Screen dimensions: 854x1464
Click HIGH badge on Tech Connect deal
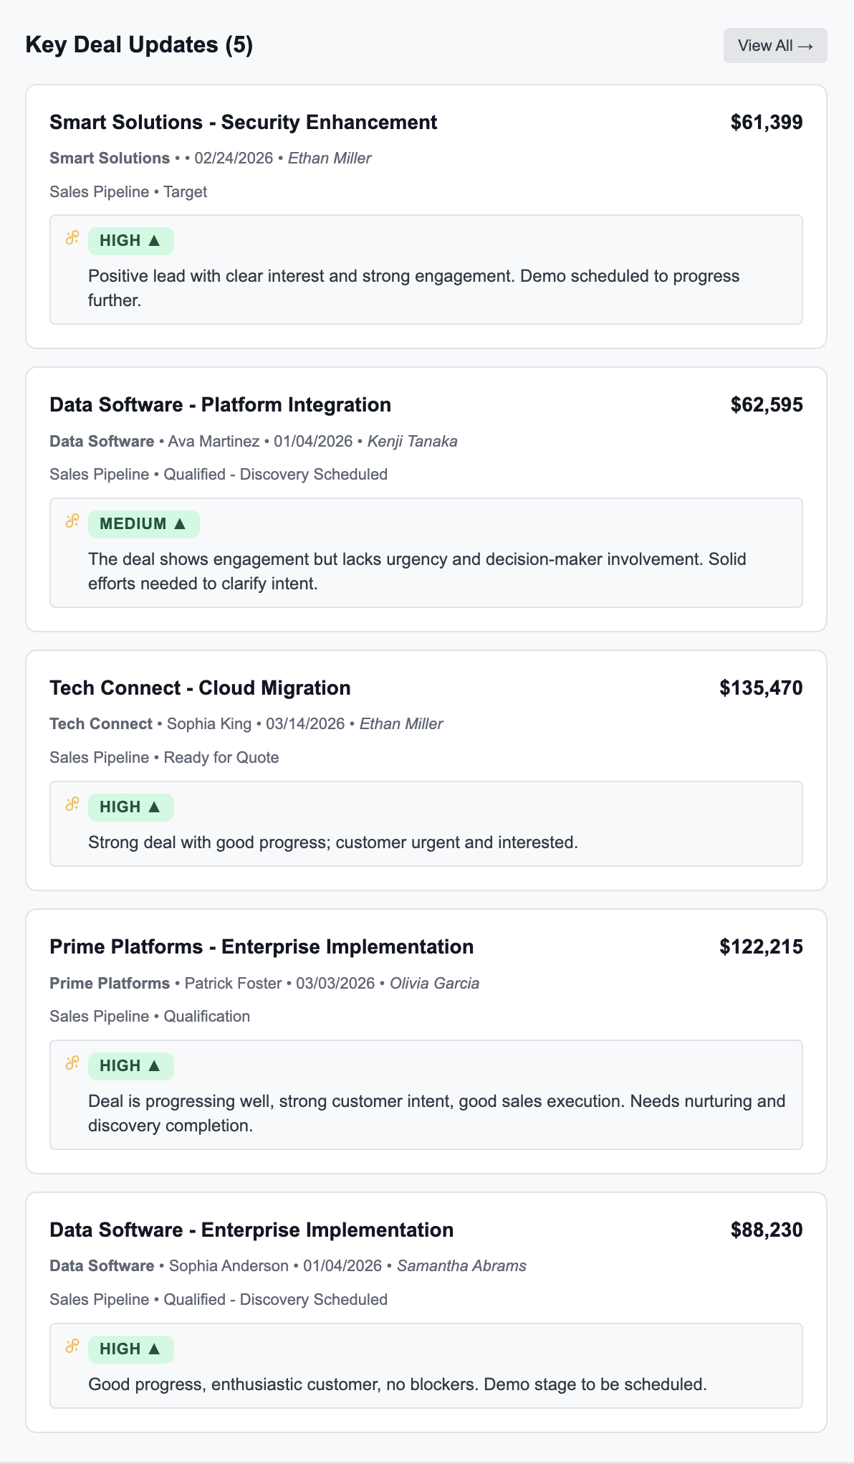[130, 807]
